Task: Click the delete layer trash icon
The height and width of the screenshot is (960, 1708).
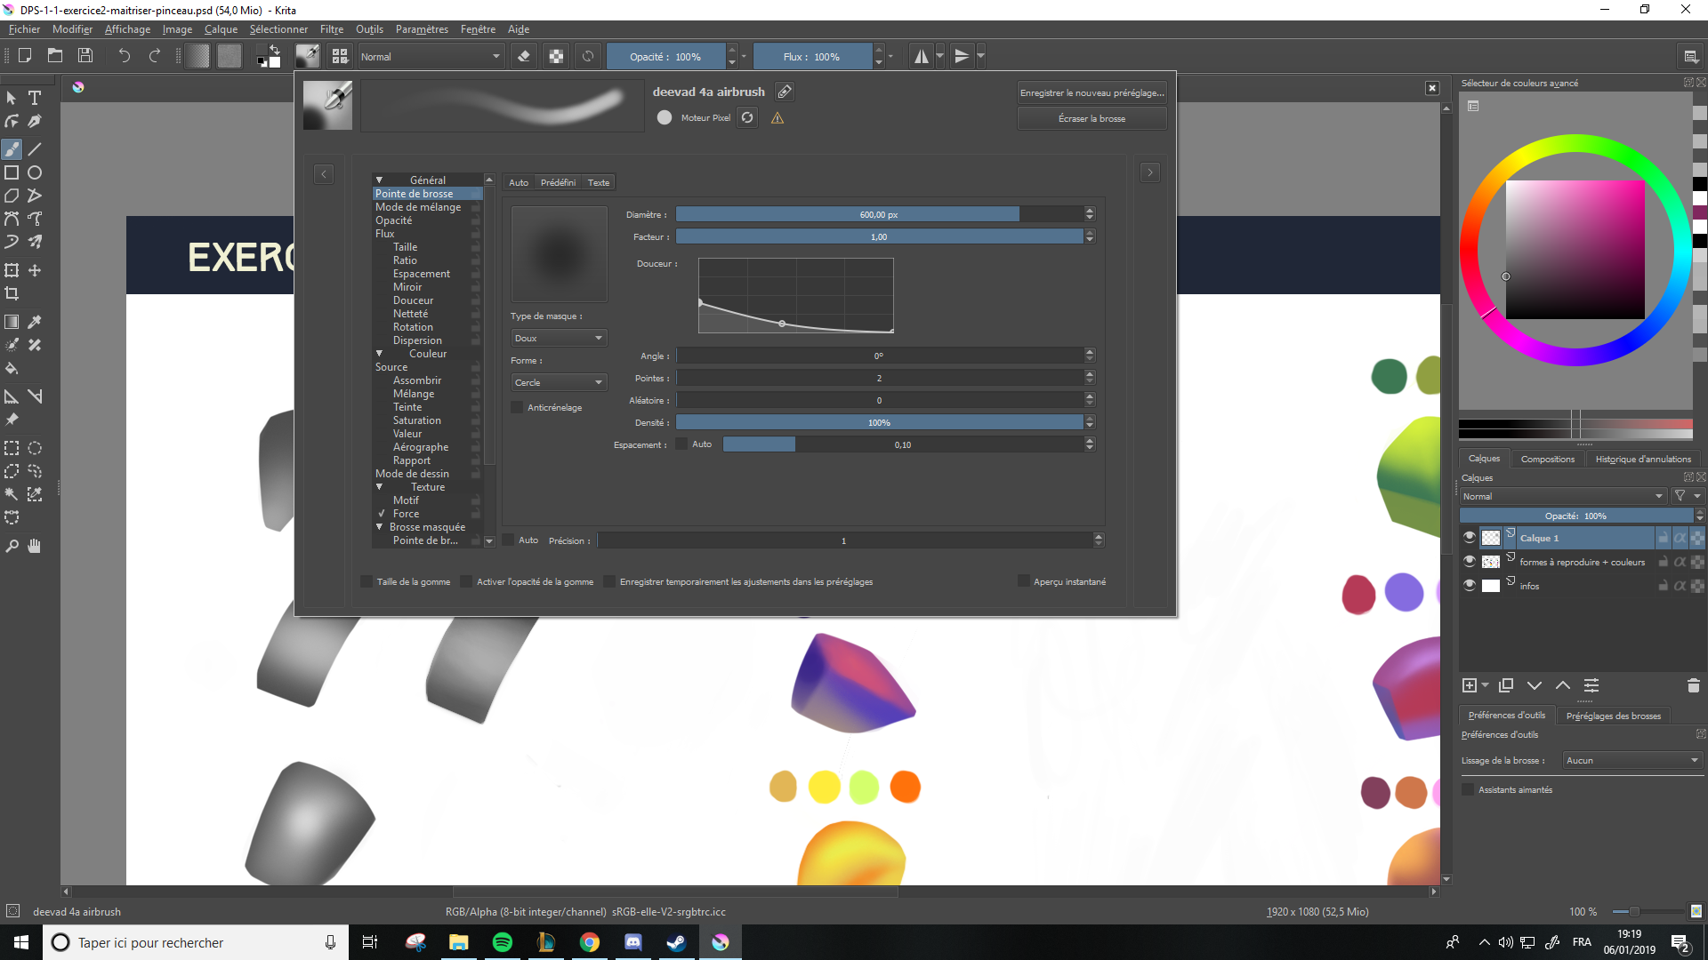Action: (x=1693, y=685)
